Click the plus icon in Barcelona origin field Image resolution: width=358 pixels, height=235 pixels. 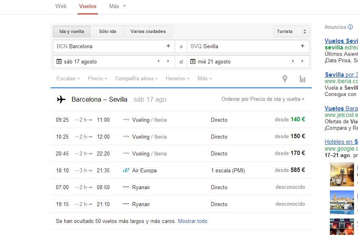(x=168, y=46)
